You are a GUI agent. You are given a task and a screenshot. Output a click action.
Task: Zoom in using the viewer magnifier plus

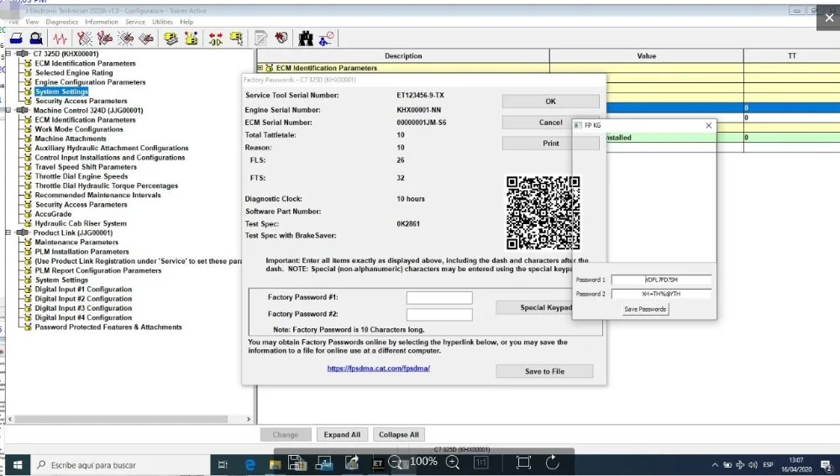[453, 463]
